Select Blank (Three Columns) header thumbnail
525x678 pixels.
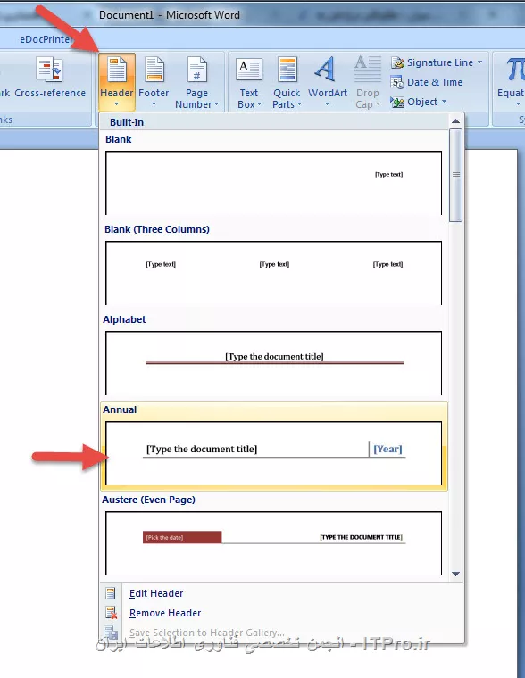point(273,273)
